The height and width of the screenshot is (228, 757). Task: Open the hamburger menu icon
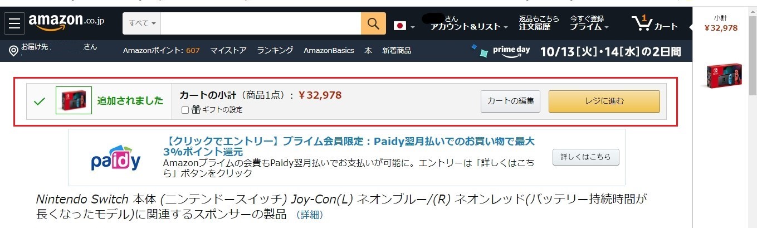(15, 24)
